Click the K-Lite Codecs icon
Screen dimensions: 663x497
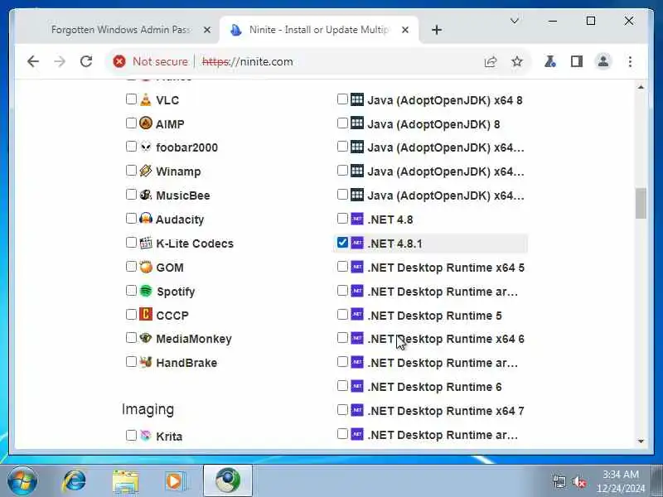click(146, 243)
